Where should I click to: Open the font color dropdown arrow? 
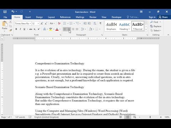click(x=60, y=29)
